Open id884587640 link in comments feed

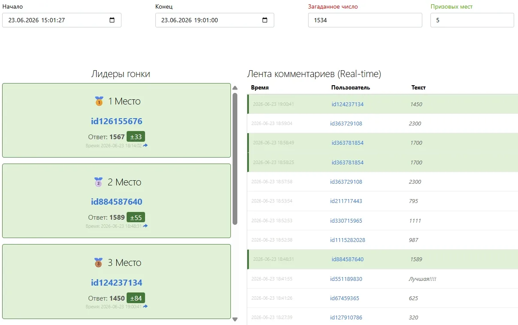click(x=348, y=259)
